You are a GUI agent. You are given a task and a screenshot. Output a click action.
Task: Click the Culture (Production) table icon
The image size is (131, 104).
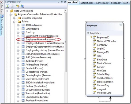(23, 86)
